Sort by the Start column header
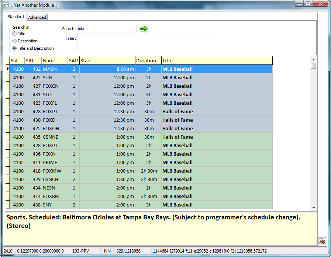The width and height of the screenshot is (331, 257). point(107,60)
